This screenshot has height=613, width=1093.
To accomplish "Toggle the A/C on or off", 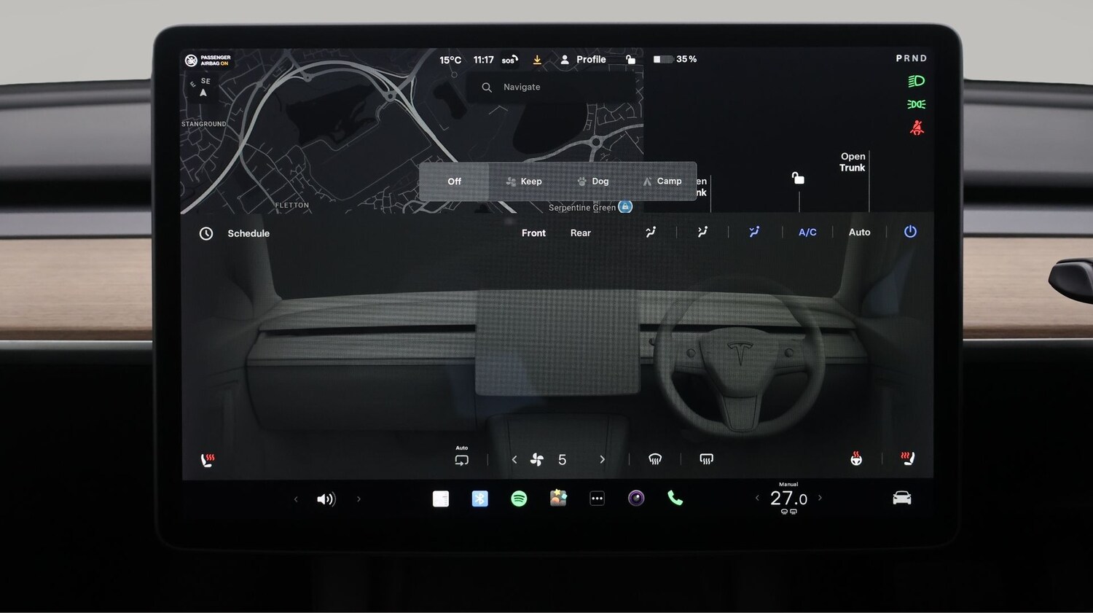I will 807,232.
